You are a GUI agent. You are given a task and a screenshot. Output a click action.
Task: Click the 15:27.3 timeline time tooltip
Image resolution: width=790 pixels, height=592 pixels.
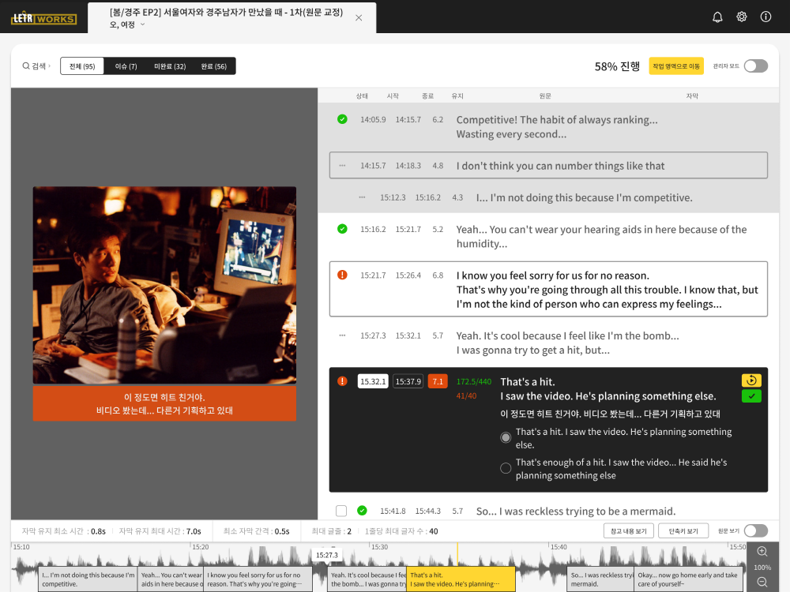327,555
